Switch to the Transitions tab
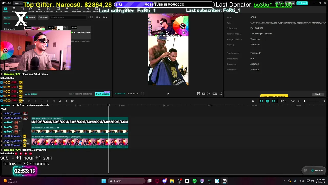This screenshot has height=185, width=328. [48, 10]
